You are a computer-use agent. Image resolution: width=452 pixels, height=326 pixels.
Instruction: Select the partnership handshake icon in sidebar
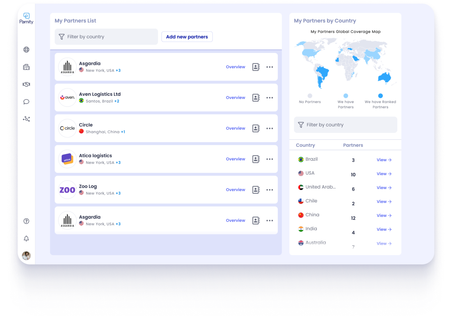[x=26, y=84]
